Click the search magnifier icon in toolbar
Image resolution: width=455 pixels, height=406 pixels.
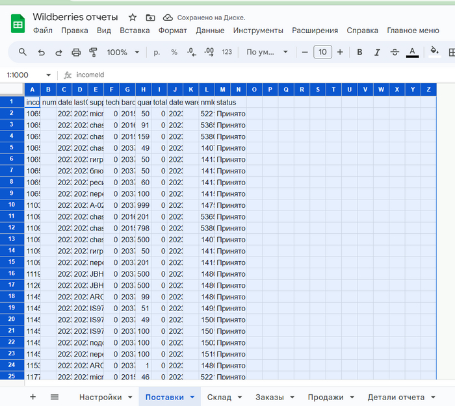coord(23,53)
